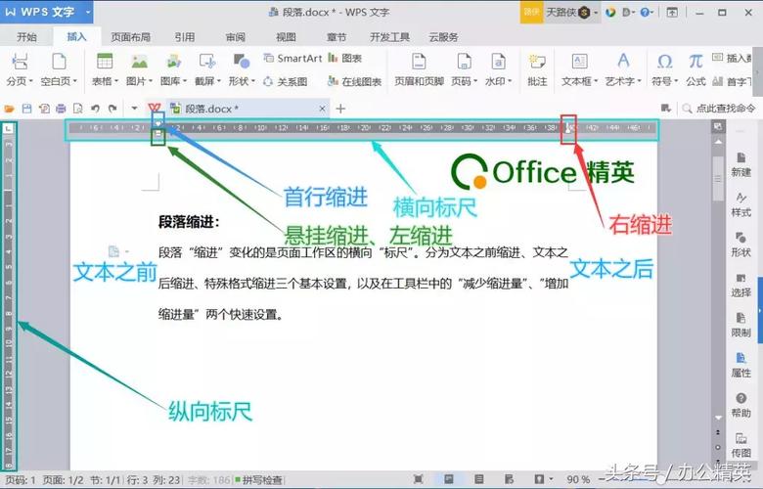This screenshot has height=489, width=763.
Task: Insert a 图表 chart
Action: [x=345, y=59]
